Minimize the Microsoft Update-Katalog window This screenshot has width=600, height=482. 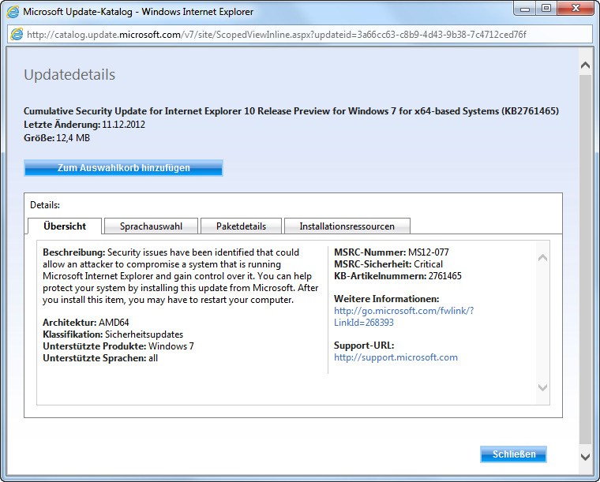(x=526, y=9)
